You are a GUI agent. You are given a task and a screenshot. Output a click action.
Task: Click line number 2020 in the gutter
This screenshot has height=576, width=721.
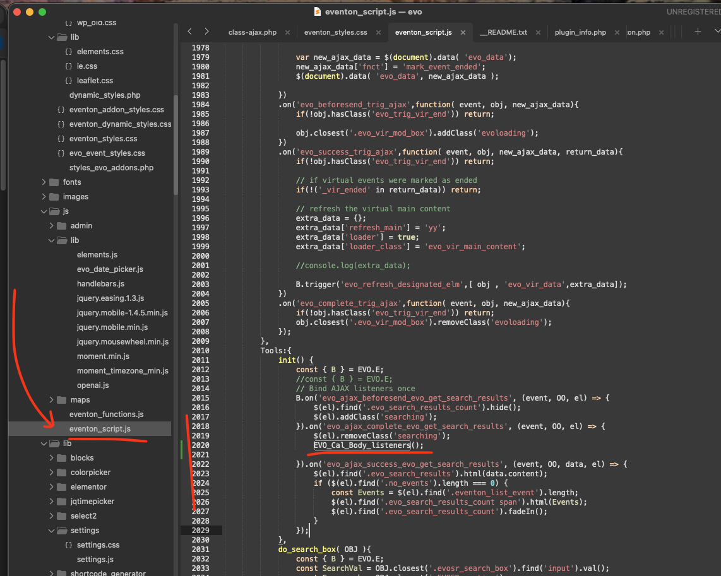200,445
